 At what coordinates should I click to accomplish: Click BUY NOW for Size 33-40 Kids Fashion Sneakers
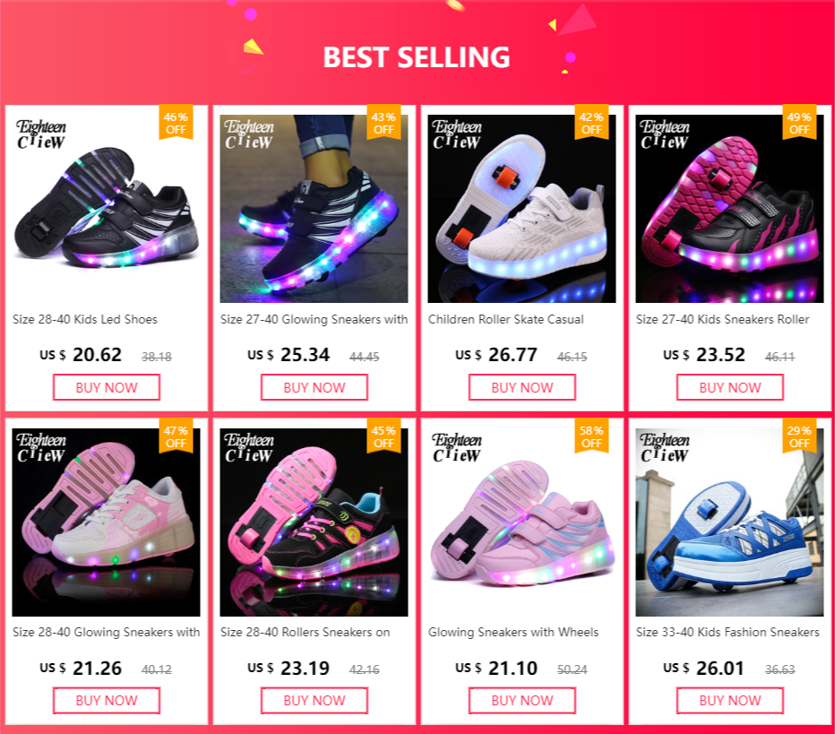tap(730, 700)
